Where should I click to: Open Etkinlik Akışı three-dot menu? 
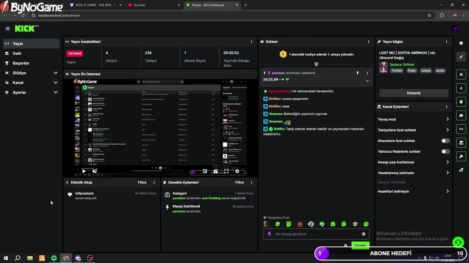154,182
